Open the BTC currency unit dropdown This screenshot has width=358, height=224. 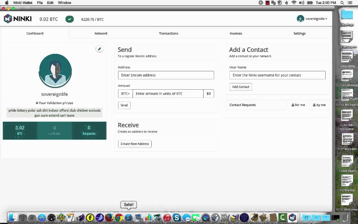pos(125,93)
